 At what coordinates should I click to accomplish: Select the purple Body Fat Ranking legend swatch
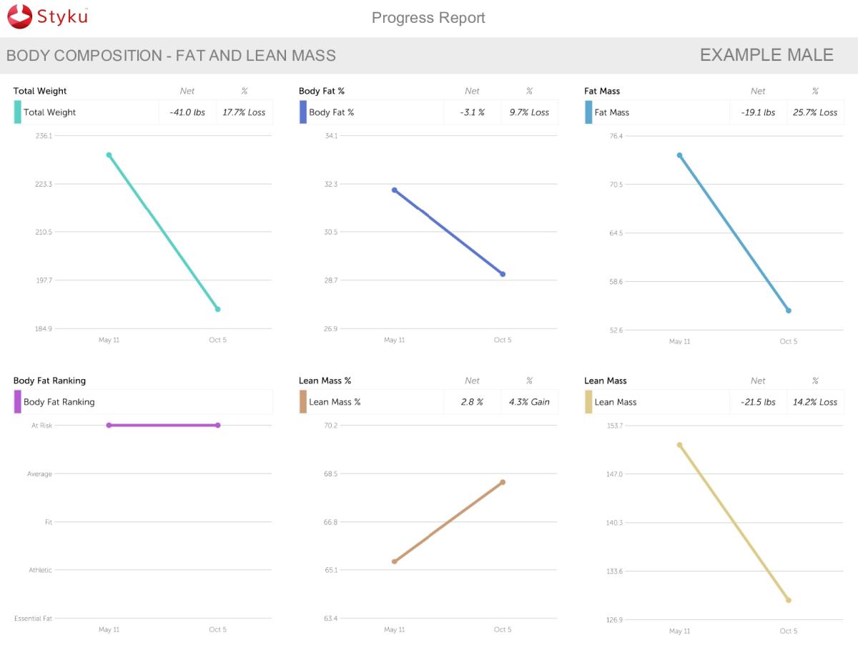tap(17, 402)
